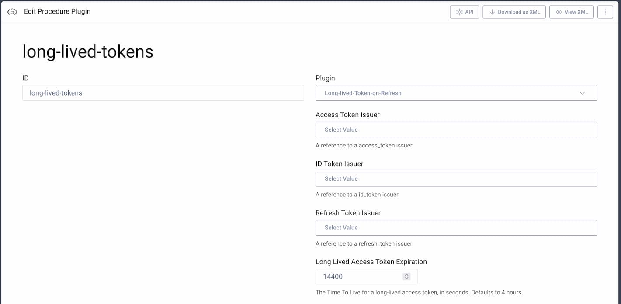Open the ID Token Issuer selector
The image size is (621, 304).
(456, 178)
